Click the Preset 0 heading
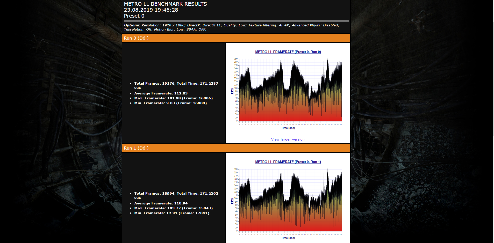Viewport: 494px width, 243px height. pyautogui.click(x=134, y=16)
